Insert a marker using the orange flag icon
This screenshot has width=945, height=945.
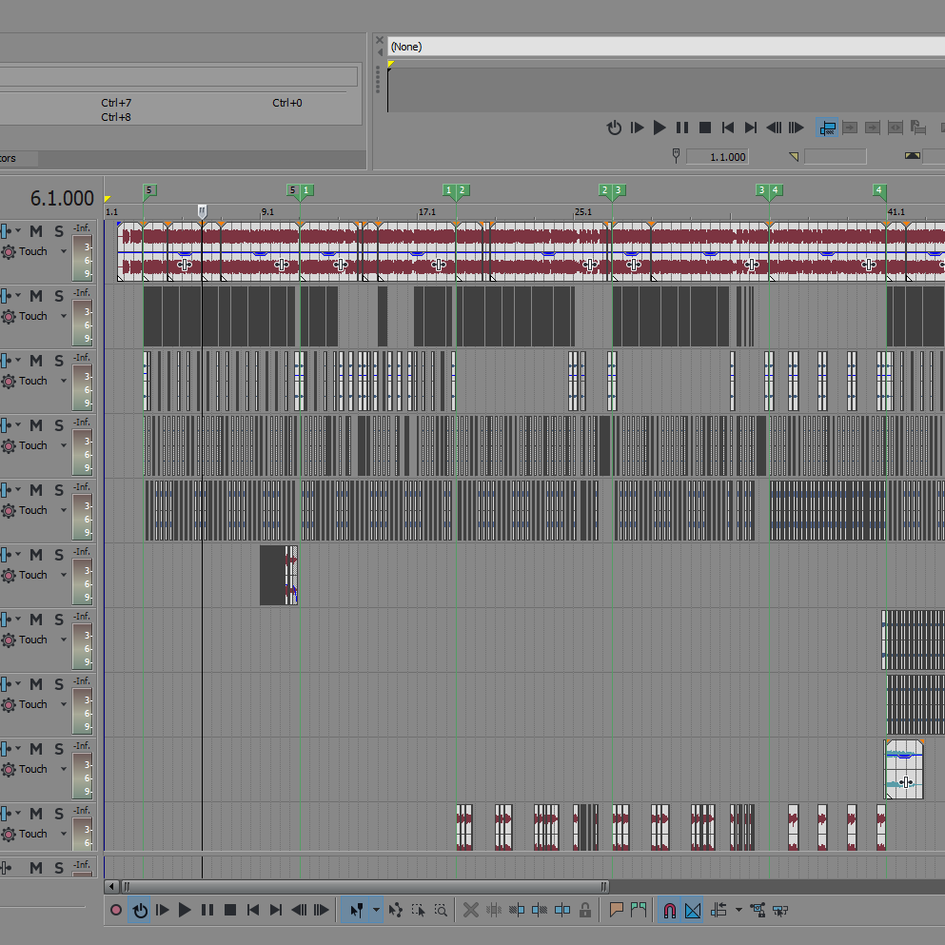(616, 910)
